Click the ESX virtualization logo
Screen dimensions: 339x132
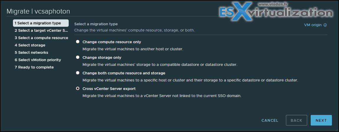276,12
